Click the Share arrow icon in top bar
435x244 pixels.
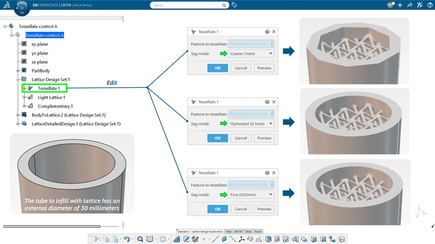click(410, 5)
